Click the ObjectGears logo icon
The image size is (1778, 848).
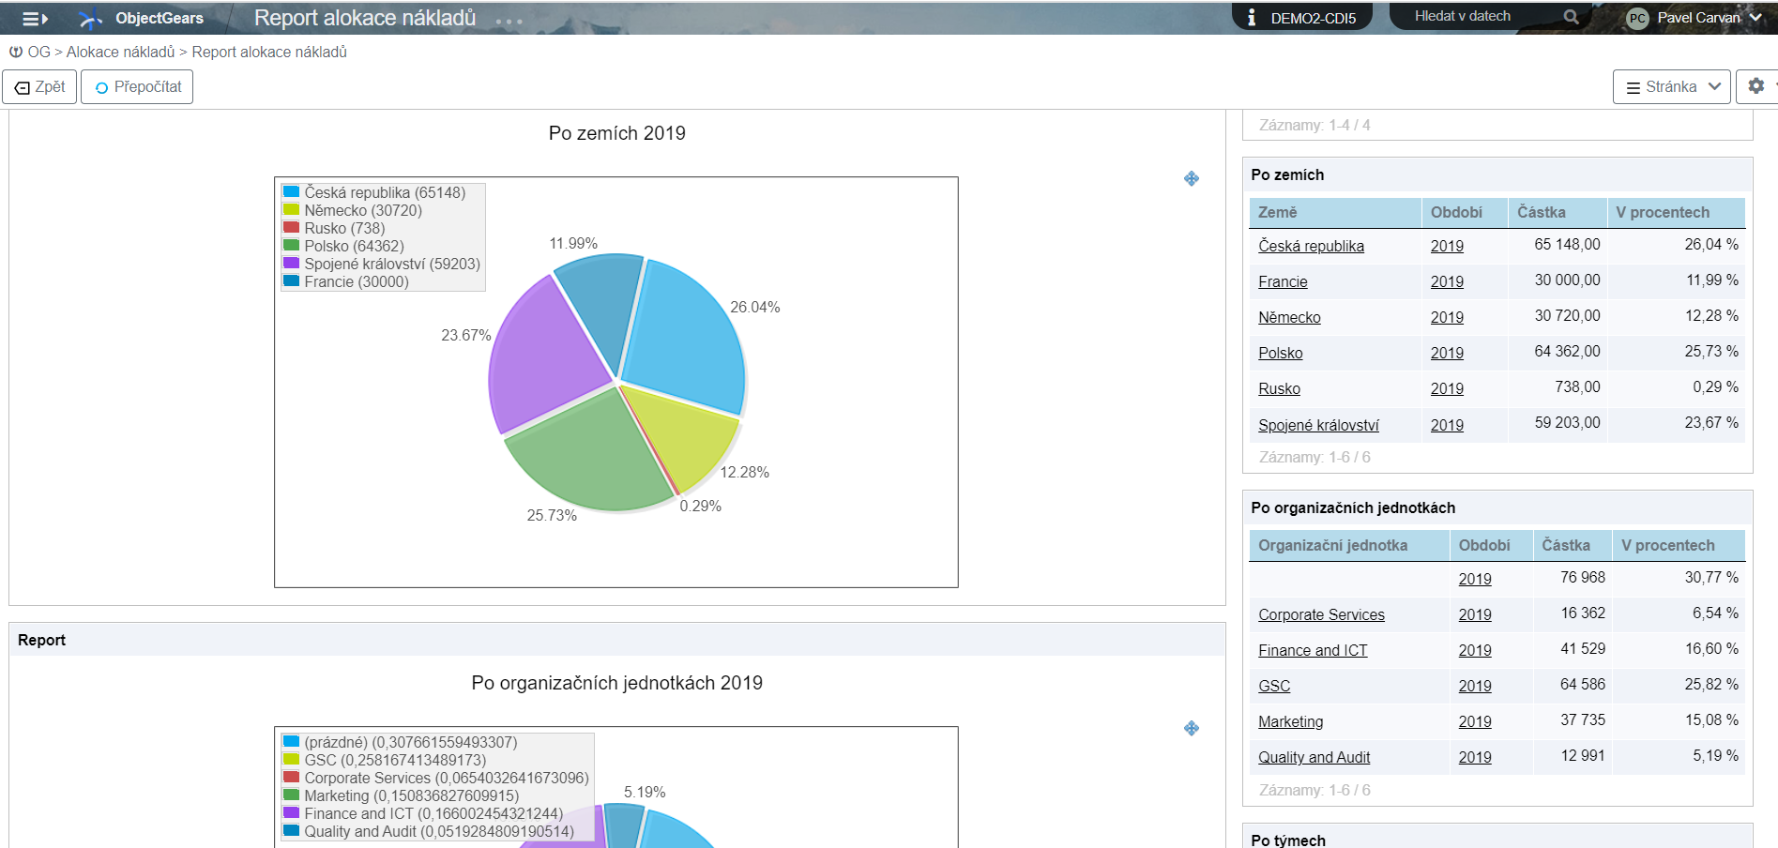pyautogui.click(x=90, y=19)
